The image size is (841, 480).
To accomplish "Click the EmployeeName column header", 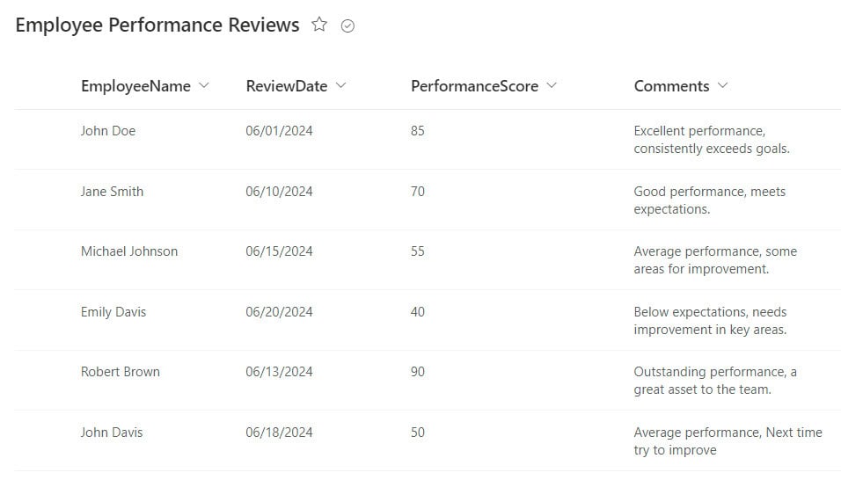I will point(135,86).
